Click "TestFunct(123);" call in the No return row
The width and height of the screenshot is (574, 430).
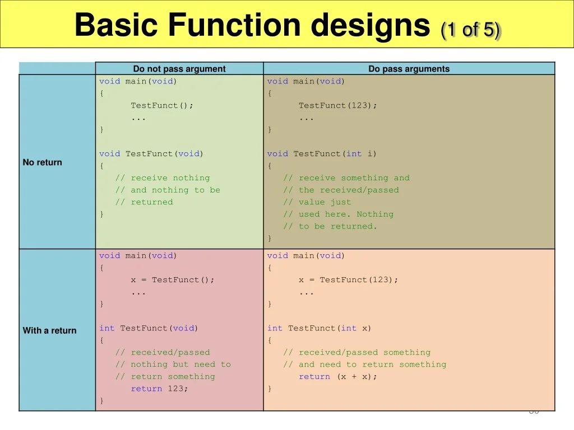[337, 106]
